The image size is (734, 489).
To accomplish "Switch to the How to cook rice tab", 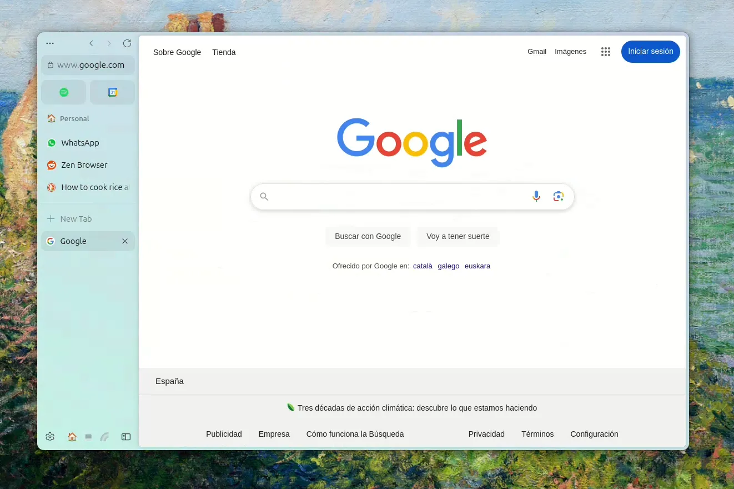I will tap(88, 187).
